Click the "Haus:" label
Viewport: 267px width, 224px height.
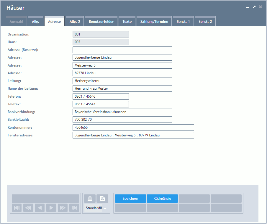[12, 42]
